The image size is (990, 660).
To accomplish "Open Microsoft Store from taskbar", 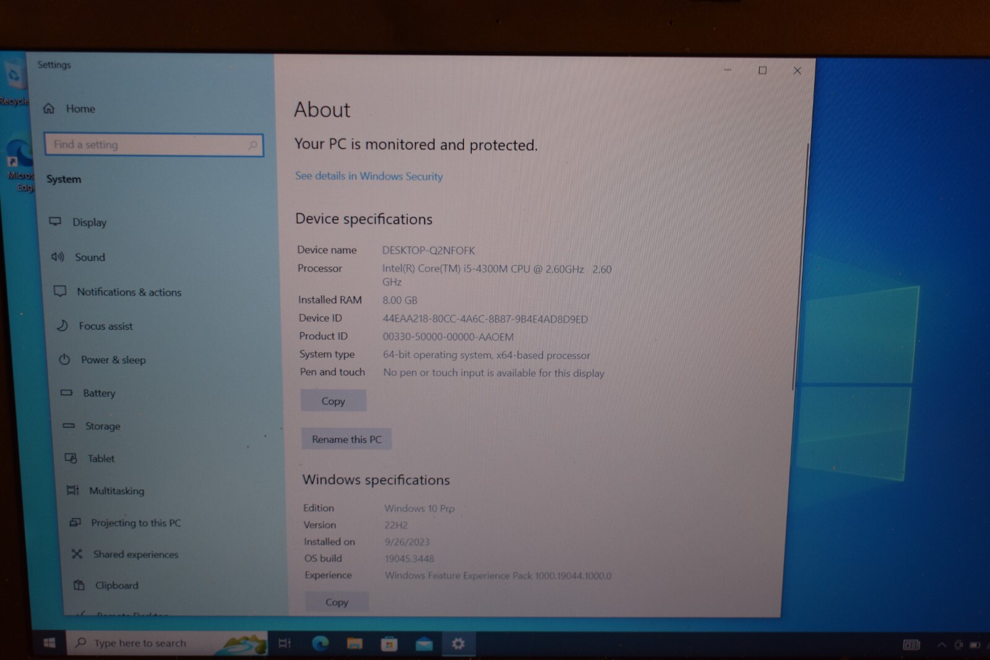I will [x=389, y=644].
